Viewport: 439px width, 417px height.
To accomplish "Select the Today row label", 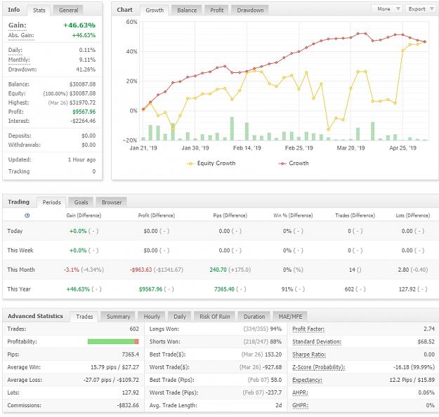I will pyautogui.click(x=15, y=231).
